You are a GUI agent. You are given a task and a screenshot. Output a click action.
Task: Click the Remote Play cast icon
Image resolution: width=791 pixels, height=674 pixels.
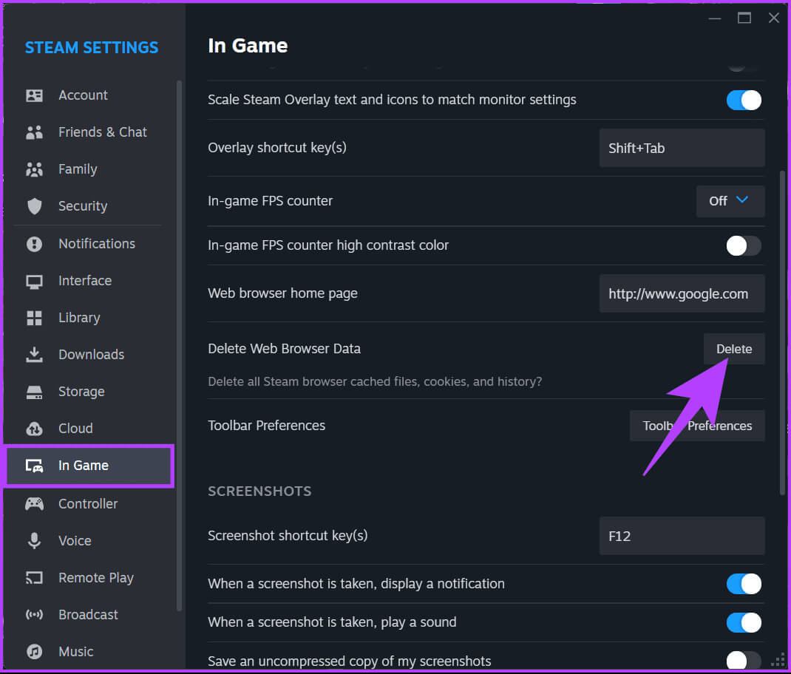pyautogui.click(x=34, y=578)
